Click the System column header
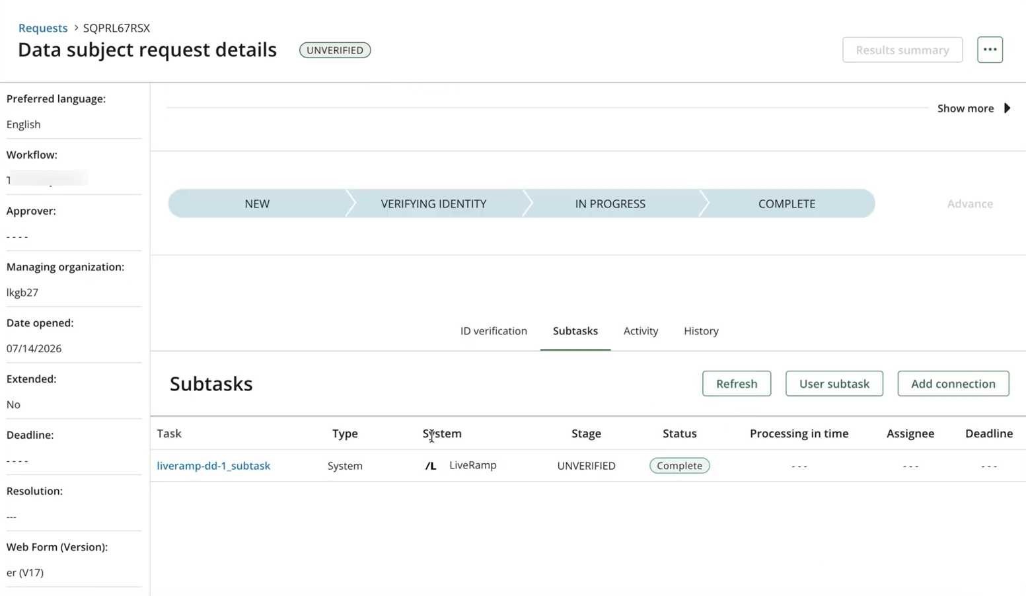This screenshot has width=1026, height=596. [442, 433]
